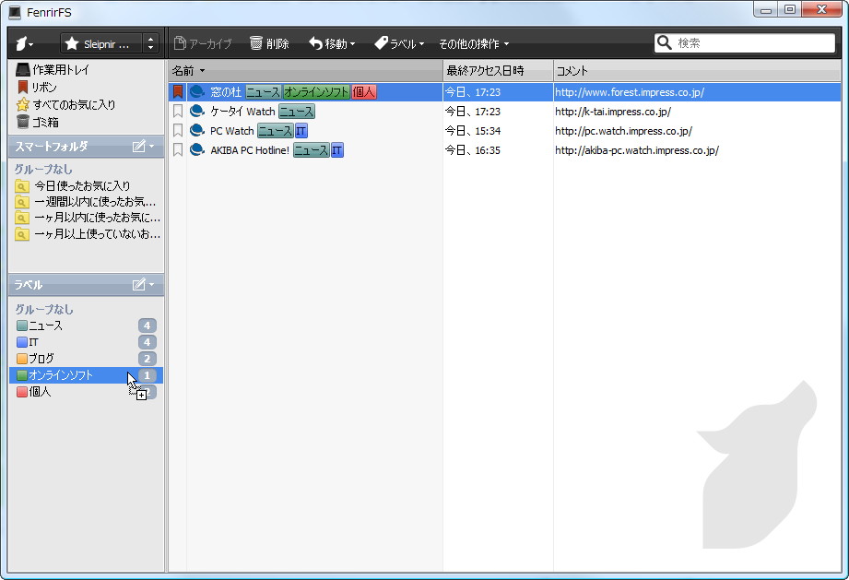Click the 削除 (delete) trash button

(269, 43)
